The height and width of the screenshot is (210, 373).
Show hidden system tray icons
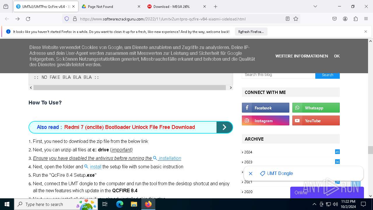(x=314, y=204)
